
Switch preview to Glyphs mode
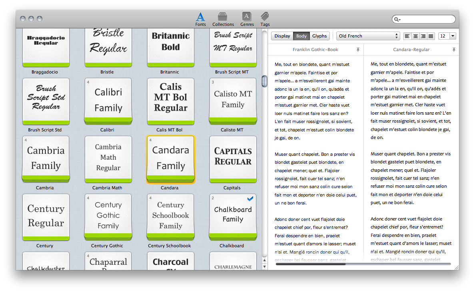(319, 36)
